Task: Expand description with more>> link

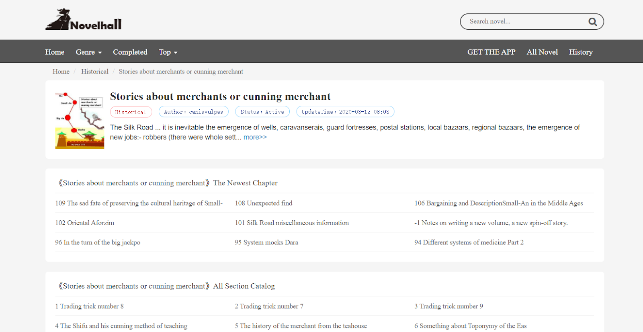Action: [255, 137]
